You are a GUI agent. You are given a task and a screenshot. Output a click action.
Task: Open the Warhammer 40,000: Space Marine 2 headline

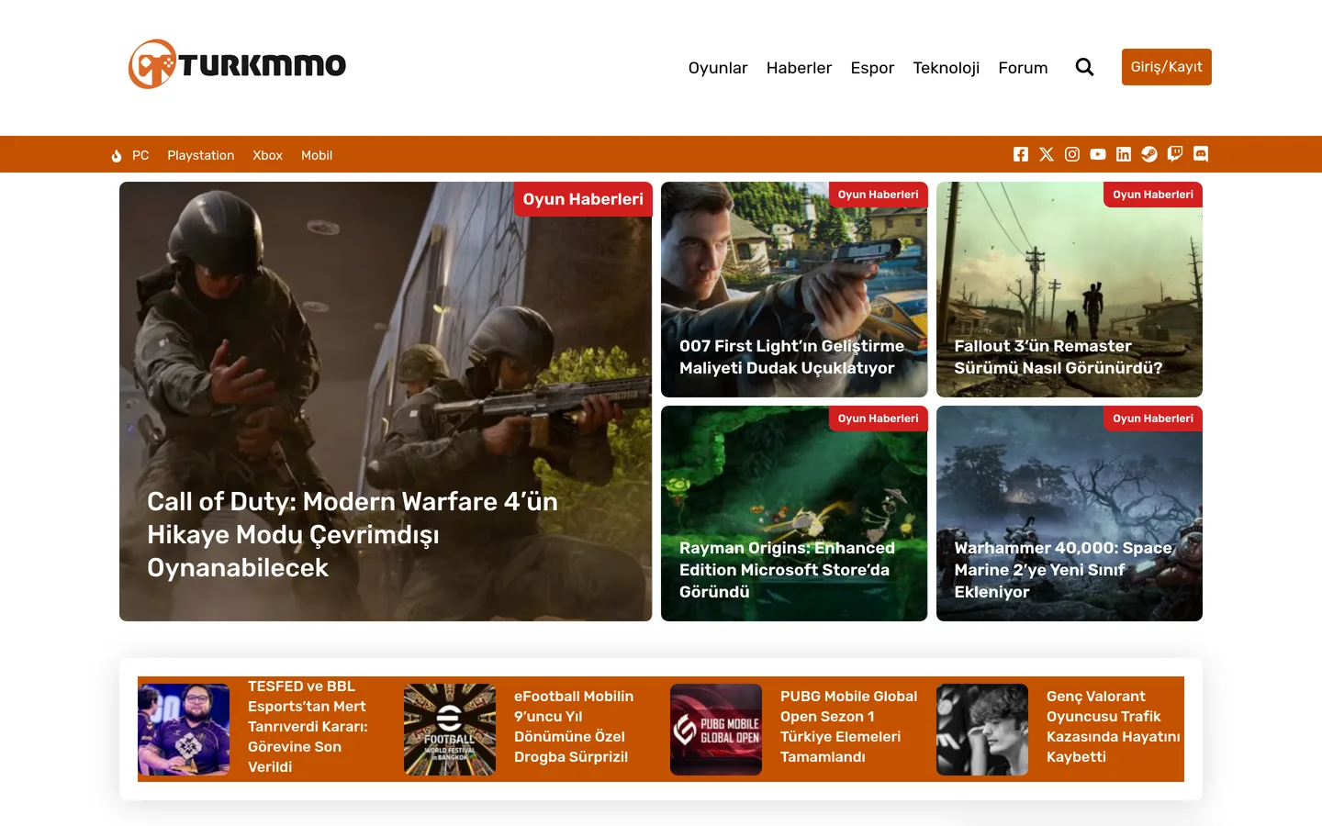[x=1063, y=570]
